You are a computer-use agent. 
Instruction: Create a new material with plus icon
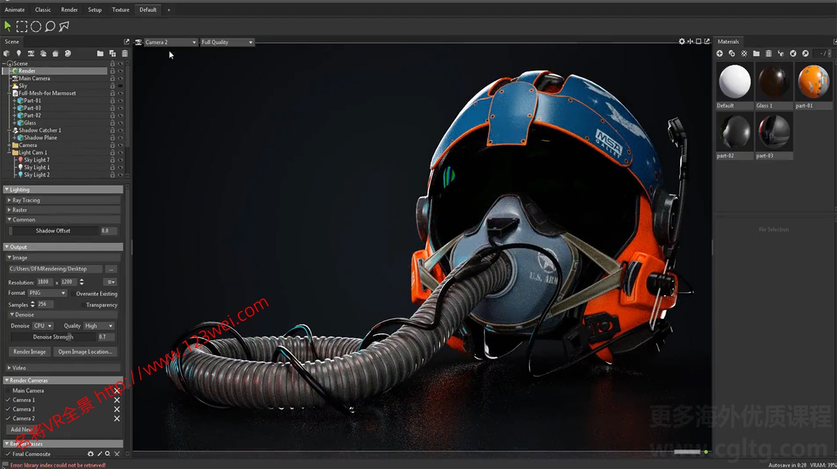point(720,53)
